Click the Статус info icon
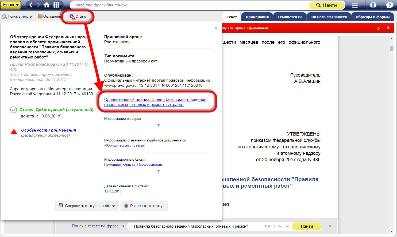397x237 pixels. [72, 17]
